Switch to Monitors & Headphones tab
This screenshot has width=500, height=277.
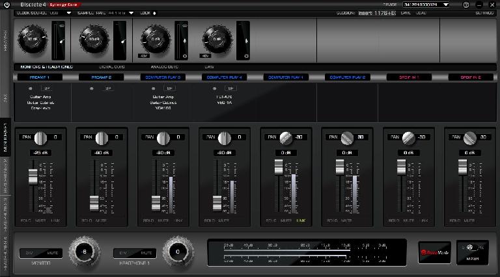47,67
